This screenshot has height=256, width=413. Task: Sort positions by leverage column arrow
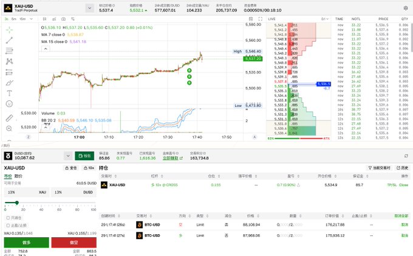pos(162,176)
